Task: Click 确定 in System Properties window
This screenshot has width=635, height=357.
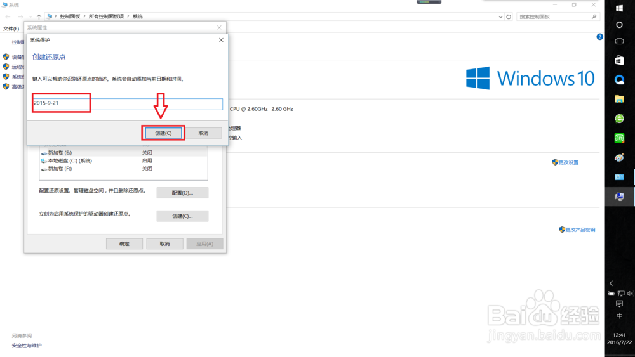Action: pos(124,243)
